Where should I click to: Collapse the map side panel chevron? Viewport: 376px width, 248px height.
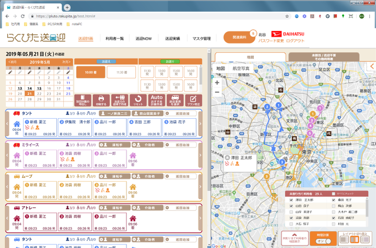click(x=372, y=66)
